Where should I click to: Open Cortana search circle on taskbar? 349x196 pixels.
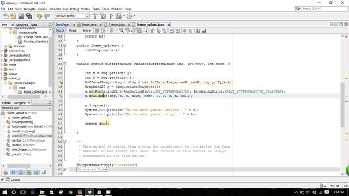coord(14,192)
